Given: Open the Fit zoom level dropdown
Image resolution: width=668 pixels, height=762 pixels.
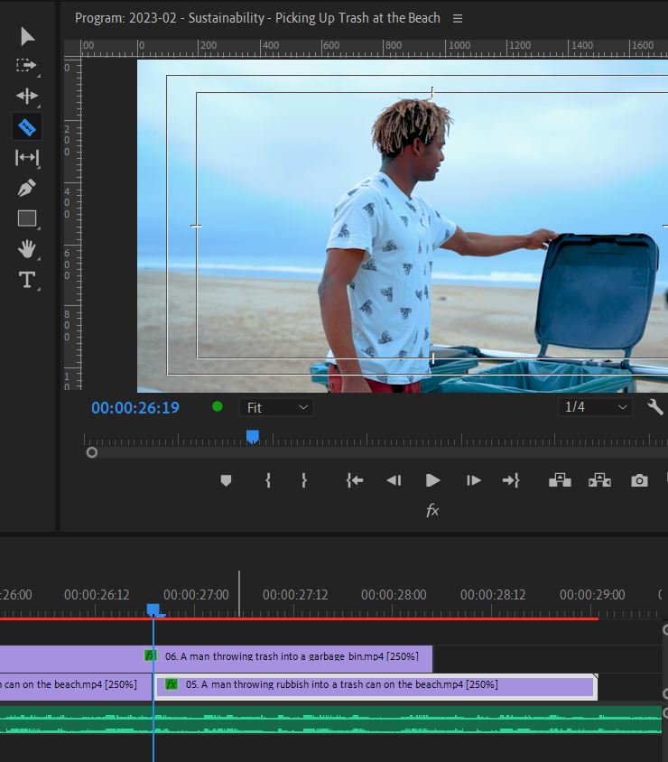Looking at the screenshot, I should (276, 407).
